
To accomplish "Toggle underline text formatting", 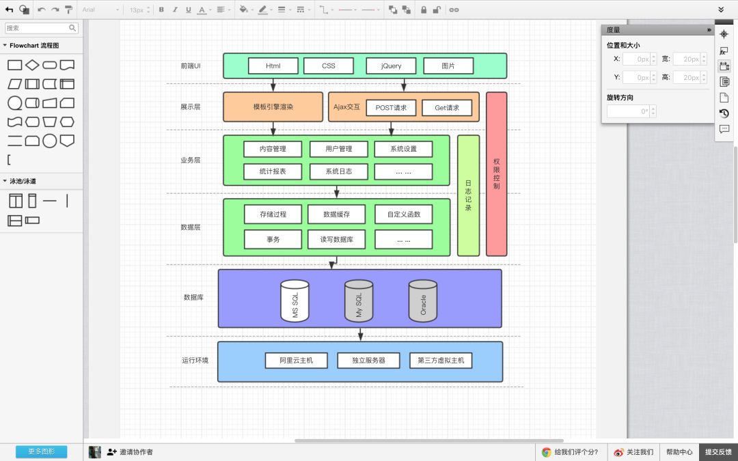I will pyautogui.click(x=189, y=10).
